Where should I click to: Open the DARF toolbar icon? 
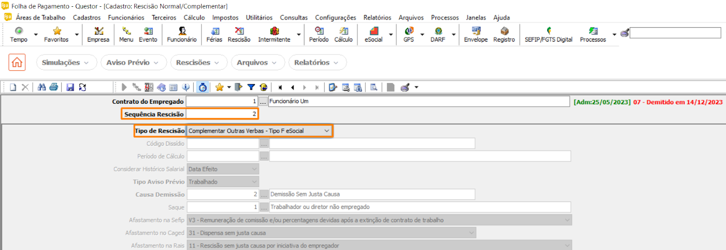pos(438,34)
